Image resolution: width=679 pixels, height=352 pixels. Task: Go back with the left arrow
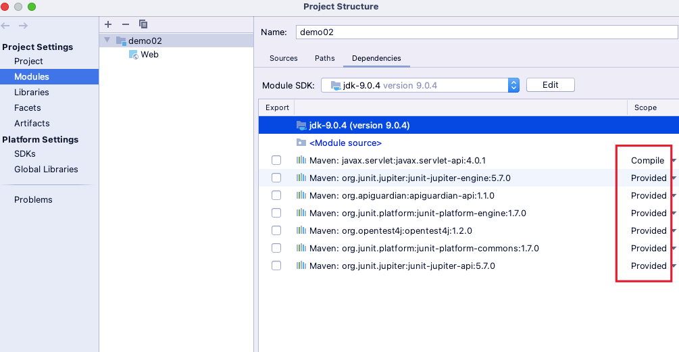(x=5, y=26)
